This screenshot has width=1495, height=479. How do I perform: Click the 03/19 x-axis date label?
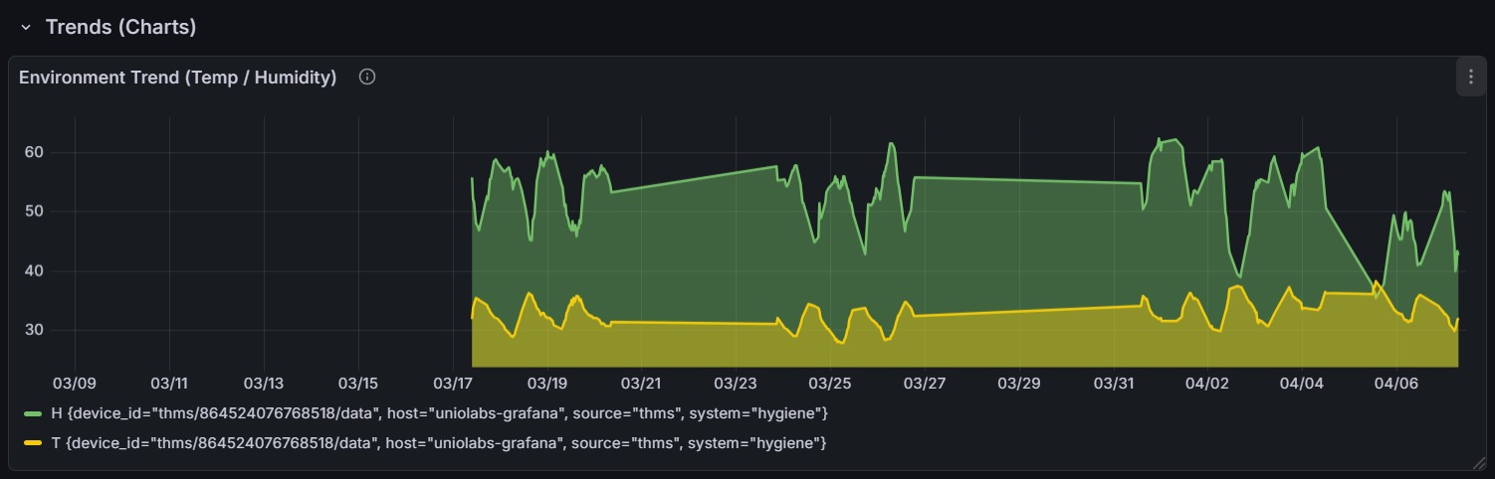[x=547, y=383]
